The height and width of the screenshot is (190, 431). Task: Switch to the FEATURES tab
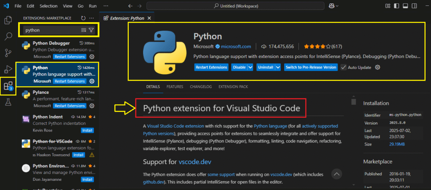click(x=175, y=87)
